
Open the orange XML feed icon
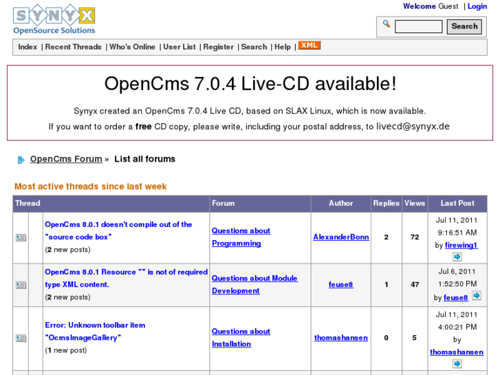point(309,45)
